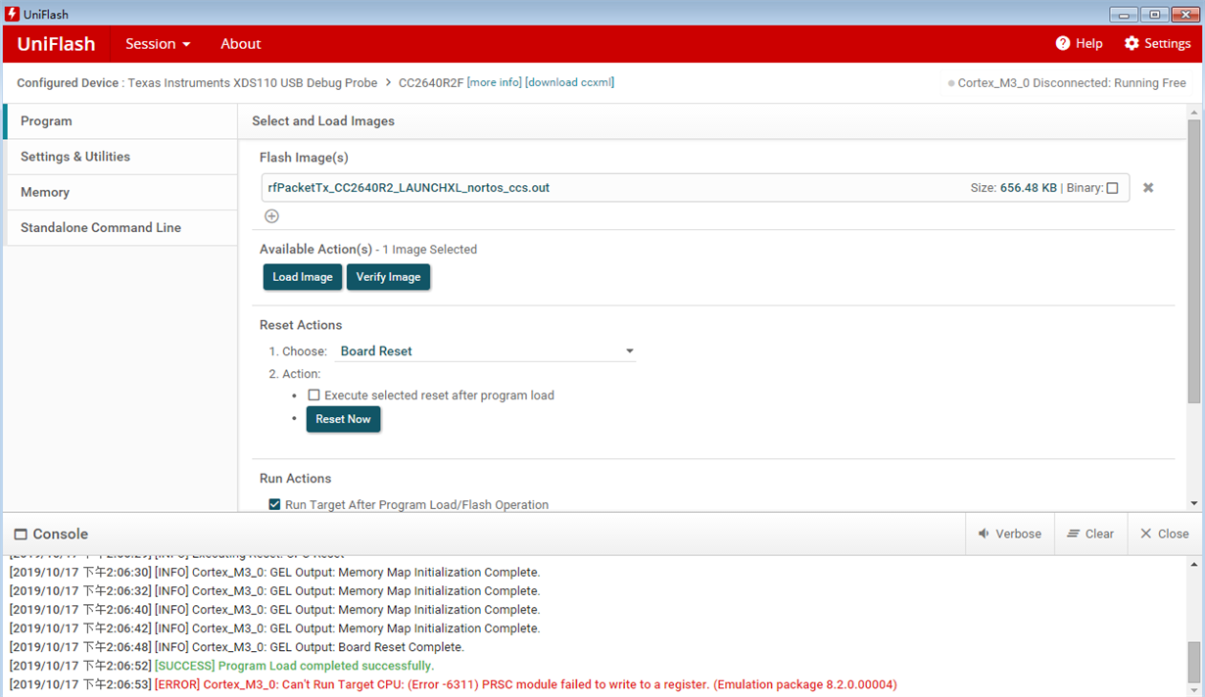Click the rfPacketTx image file name field
1205x697 pixels.
(x=695, y=188)
